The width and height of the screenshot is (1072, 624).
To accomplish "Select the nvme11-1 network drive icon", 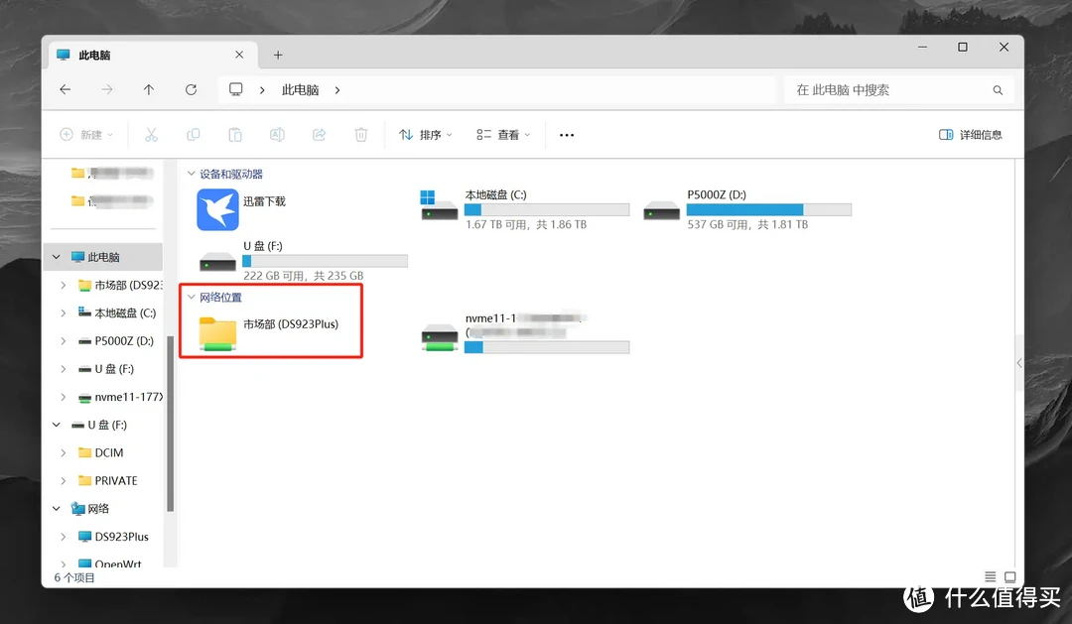I will pyautogui.click(x=439, y=337).
